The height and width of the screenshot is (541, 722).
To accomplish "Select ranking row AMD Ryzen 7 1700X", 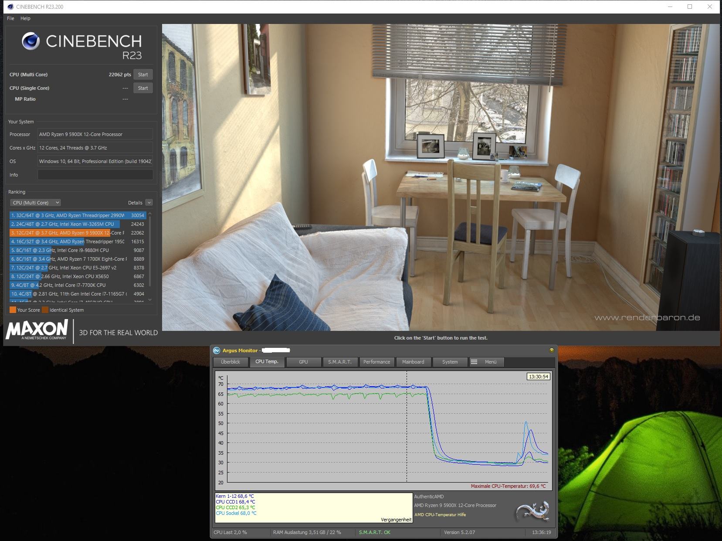I will point(78,259).
